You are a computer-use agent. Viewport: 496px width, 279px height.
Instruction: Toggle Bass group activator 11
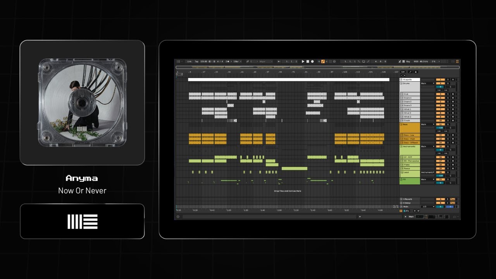440,124
